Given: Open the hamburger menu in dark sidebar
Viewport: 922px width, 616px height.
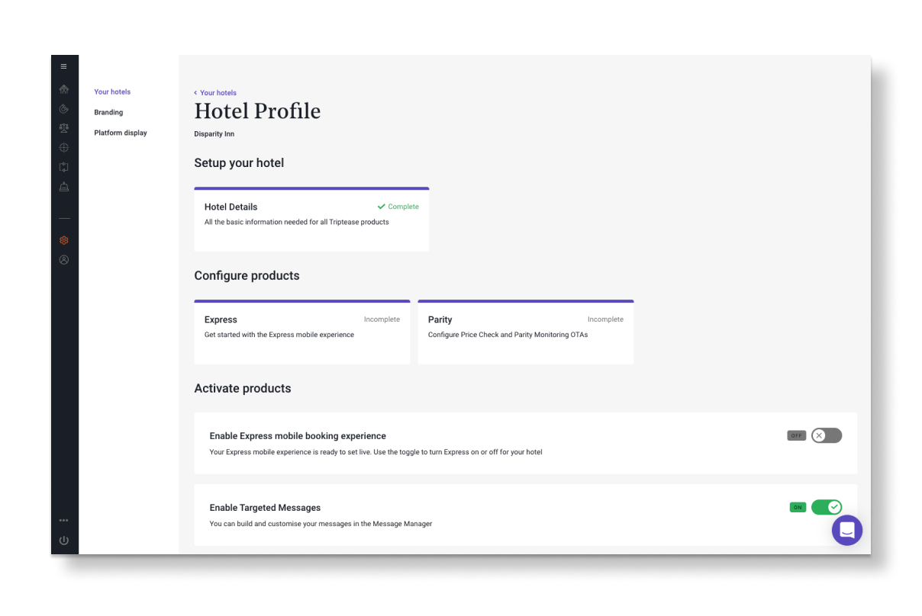Looking at the screenshot, I should point(63,66).
